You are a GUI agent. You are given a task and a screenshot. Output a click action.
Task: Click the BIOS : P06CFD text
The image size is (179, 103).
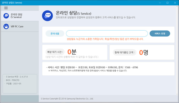[x=13, y=80]
